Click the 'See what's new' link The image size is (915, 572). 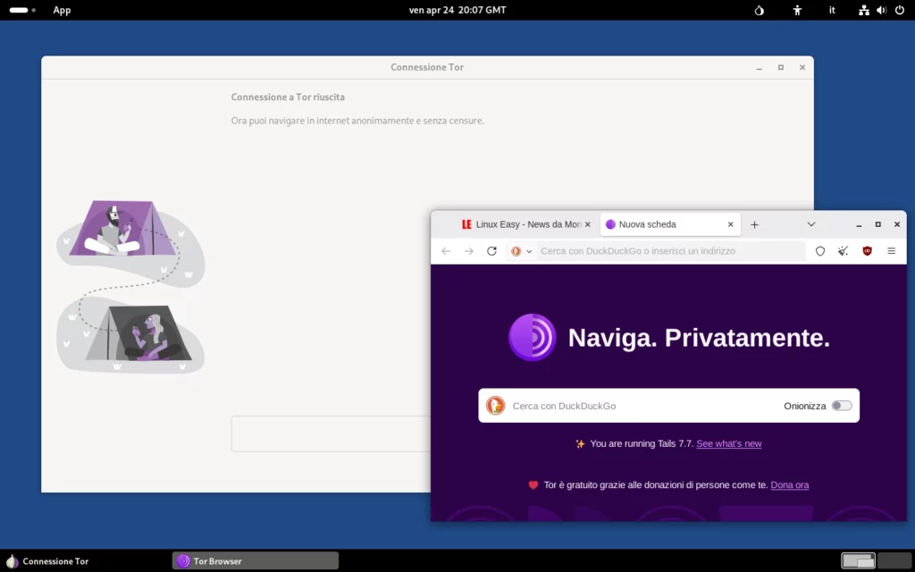pos(728,443)
